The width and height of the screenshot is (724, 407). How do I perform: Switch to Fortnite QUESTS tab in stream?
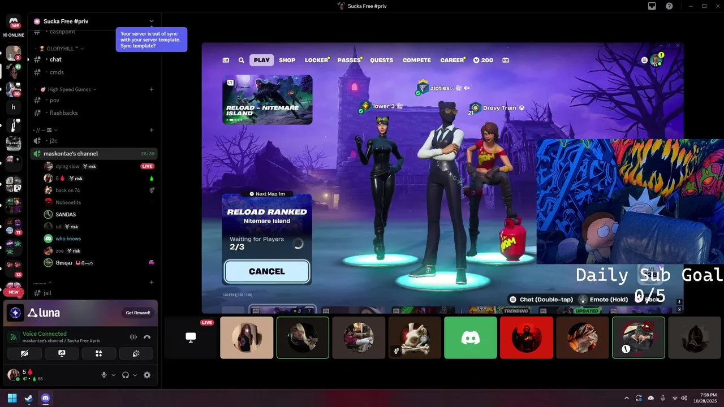(x=382, y=60)
